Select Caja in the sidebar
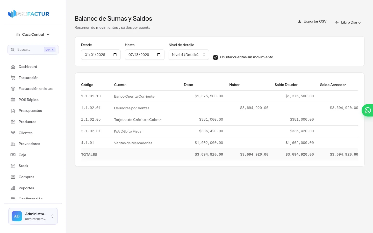 [33, 155]
